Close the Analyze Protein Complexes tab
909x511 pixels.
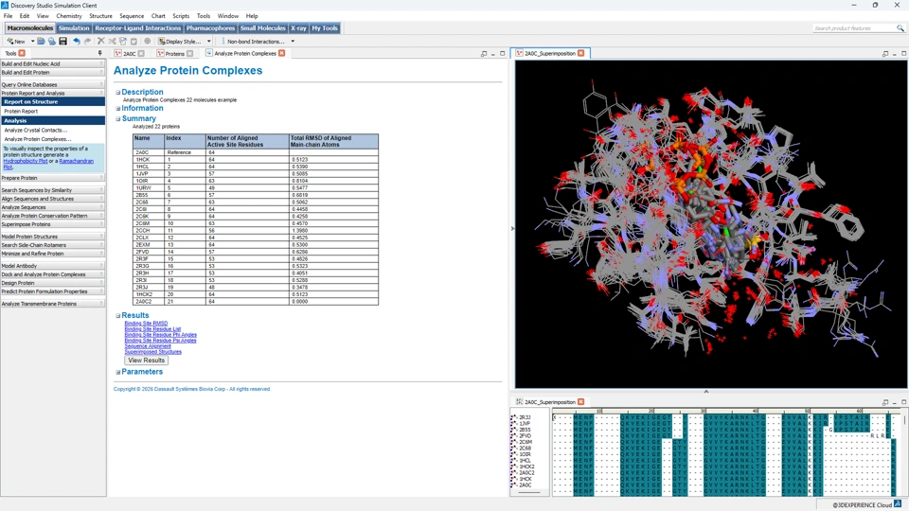coord(282,53)
